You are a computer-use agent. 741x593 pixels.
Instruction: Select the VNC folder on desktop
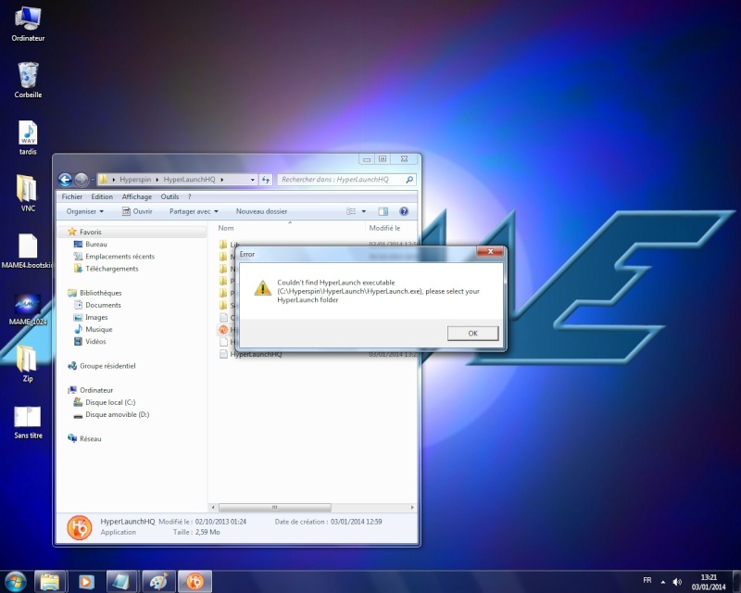[28, 194]
